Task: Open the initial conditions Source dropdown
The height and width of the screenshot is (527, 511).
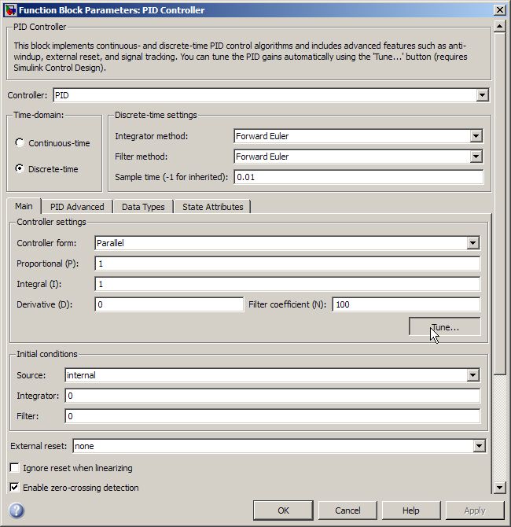Action: pos(472,375)
